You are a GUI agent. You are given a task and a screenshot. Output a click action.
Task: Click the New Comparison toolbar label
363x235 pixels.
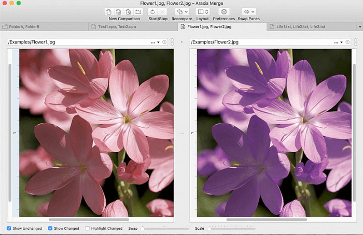point(124,19)
